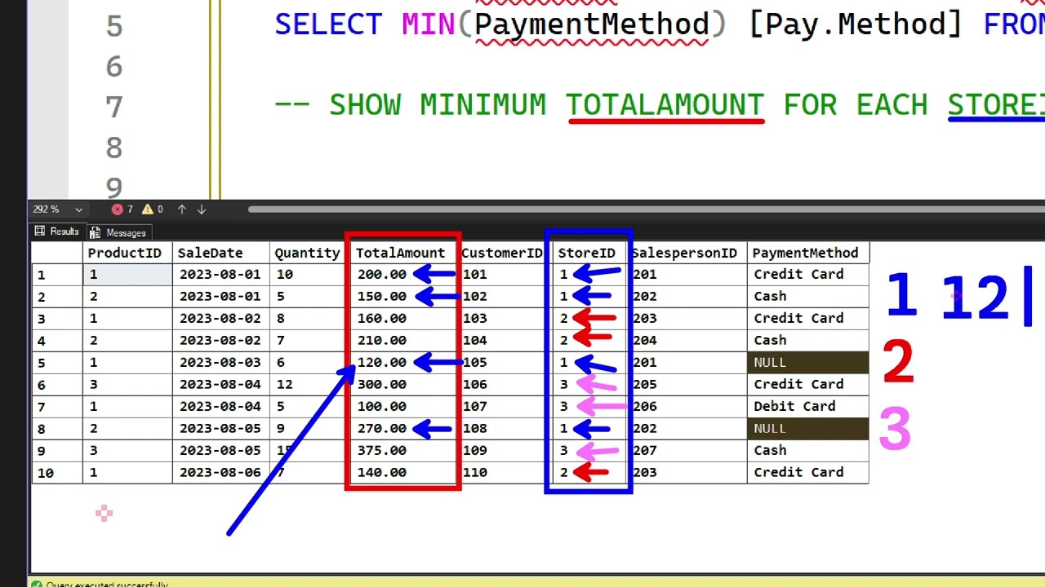The width and height of the screenshot is (1045, 587).
Task: Click the editor horizontal scrollbar
Action: pyautogui.click(x=645, y=210)
